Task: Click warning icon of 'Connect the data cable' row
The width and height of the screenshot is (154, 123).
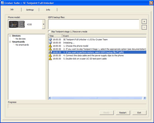Action: click(50, 55)
